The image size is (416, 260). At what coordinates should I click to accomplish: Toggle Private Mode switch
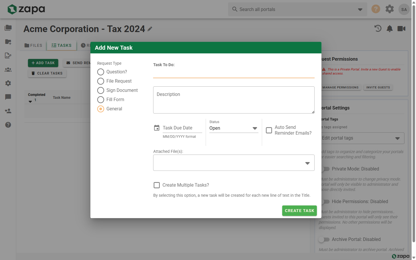pos(324,169)
